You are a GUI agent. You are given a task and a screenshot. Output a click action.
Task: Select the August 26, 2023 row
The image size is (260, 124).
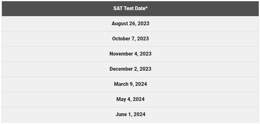coord(130,24)
